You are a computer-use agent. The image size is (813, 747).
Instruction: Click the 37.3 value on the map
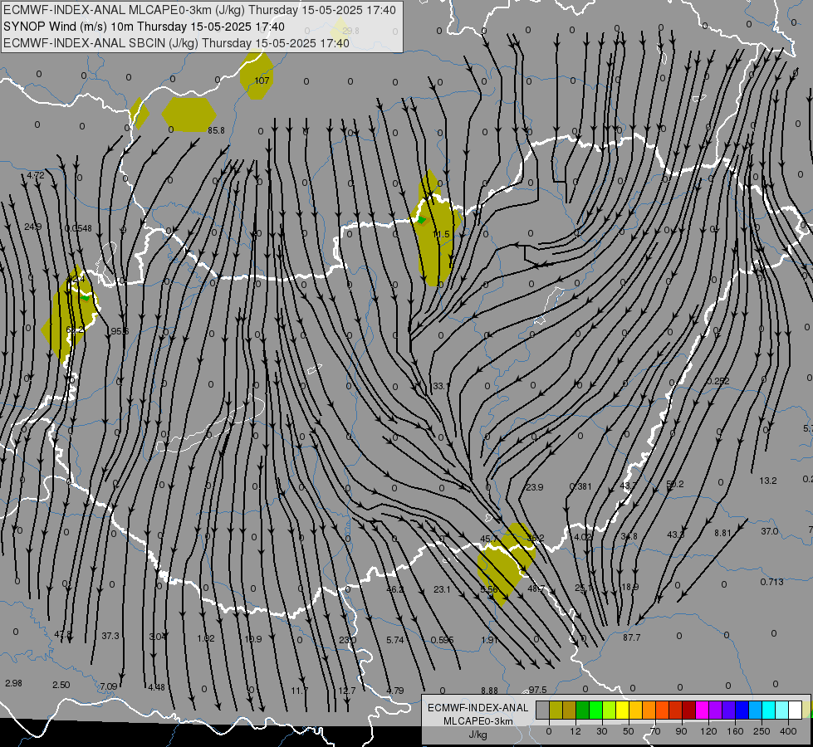110,636
